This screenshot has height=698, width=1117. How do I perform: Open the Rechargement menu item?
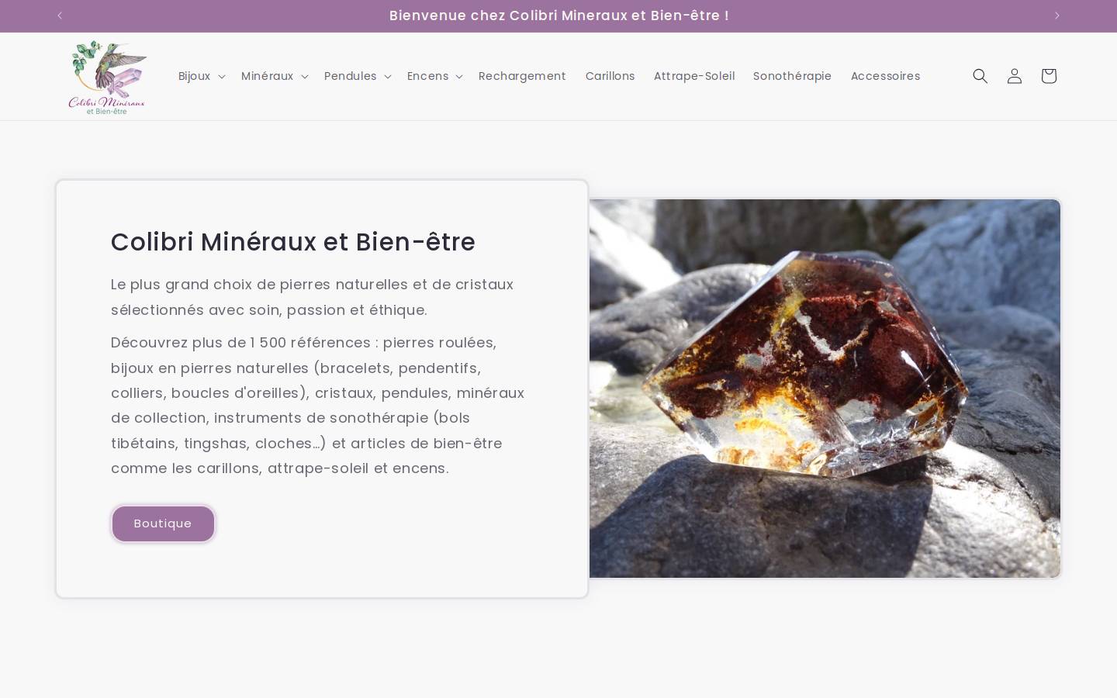coord(522,76)
